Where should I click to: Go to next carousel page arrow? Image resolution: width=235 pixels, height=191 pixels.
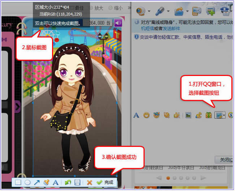tap(203, 178)
